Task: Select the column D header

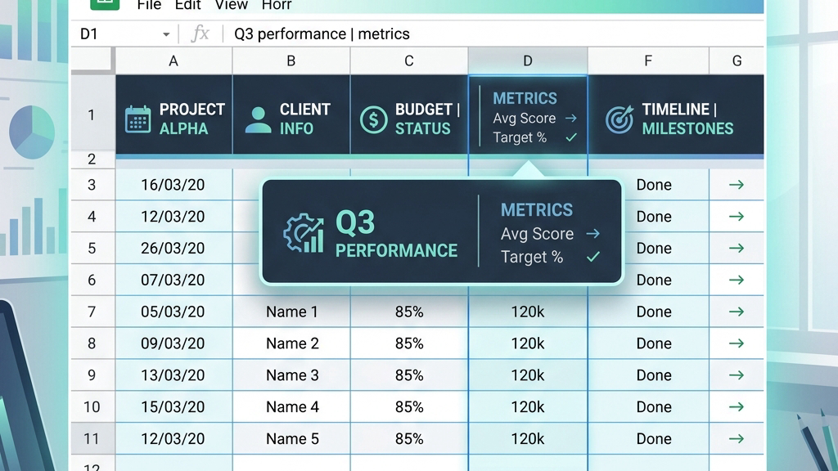Action: click(528, 61)
